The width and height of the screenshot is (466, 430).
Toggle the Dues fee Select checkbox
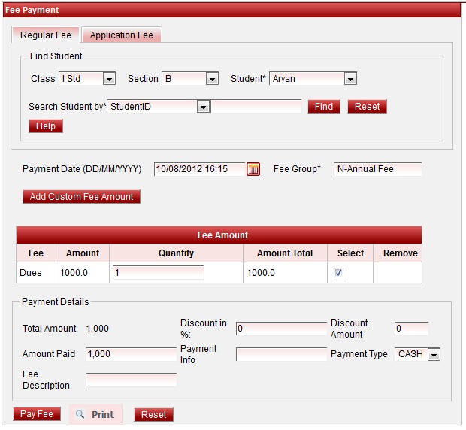[339, 273]
